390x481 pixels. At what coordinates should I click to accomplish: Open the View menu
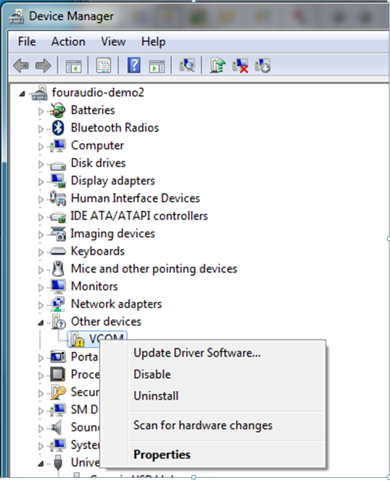pos(113,41)
